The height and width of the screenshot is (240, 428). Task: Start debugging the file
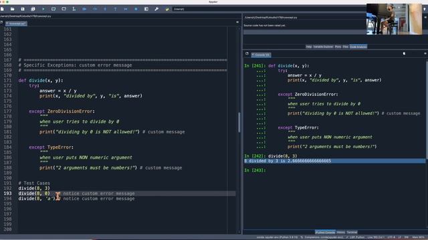tap(84, 9)
